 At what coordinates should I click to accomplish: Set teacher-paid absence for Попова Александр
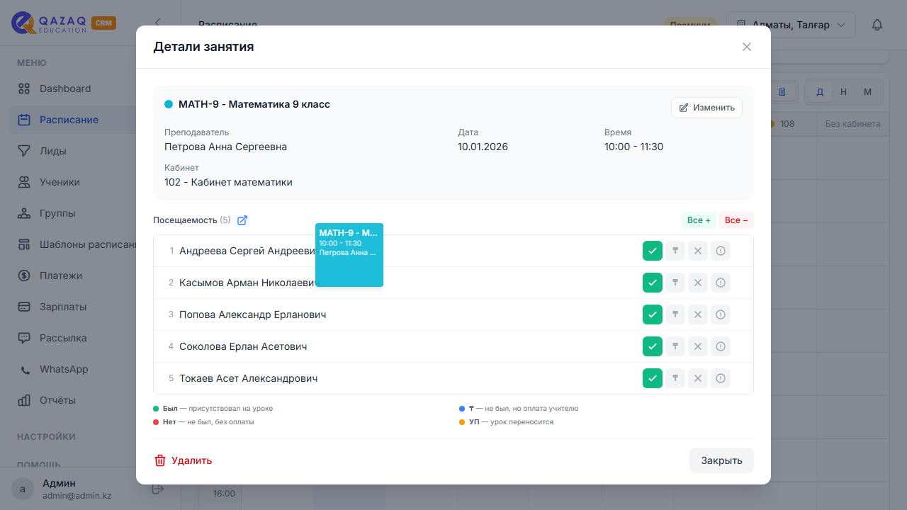[x=675, y=314]
